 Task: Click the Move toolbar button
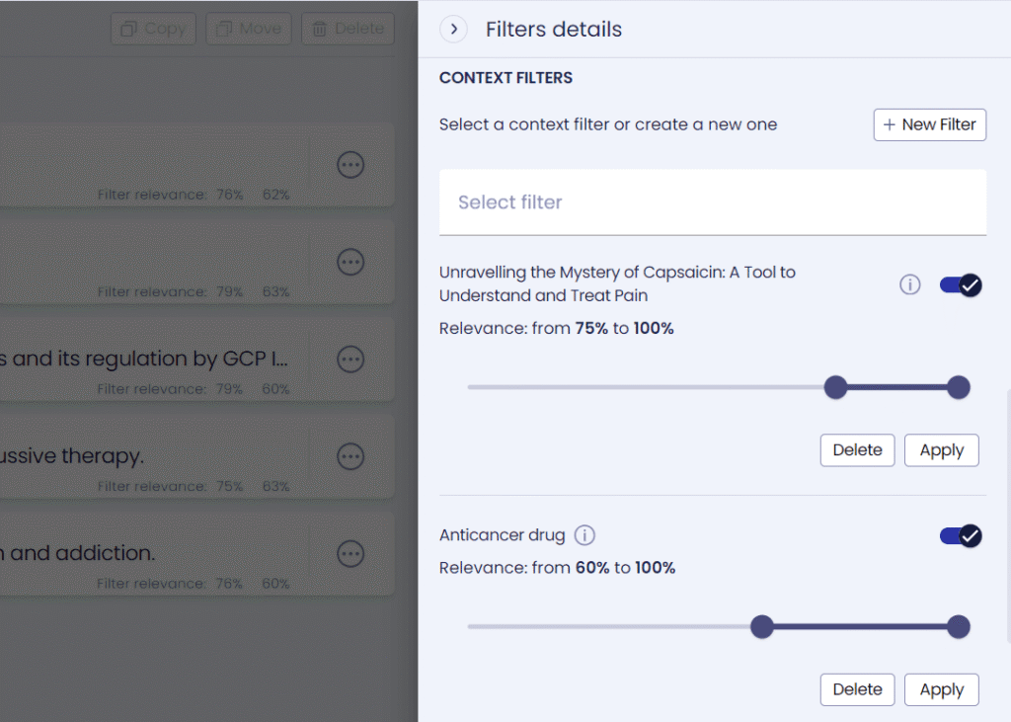point(249,29)
